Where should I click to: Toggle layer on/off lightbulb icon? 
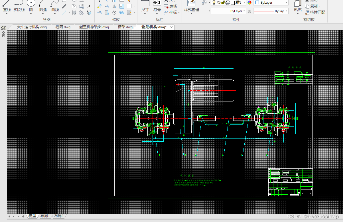[214, 3]
